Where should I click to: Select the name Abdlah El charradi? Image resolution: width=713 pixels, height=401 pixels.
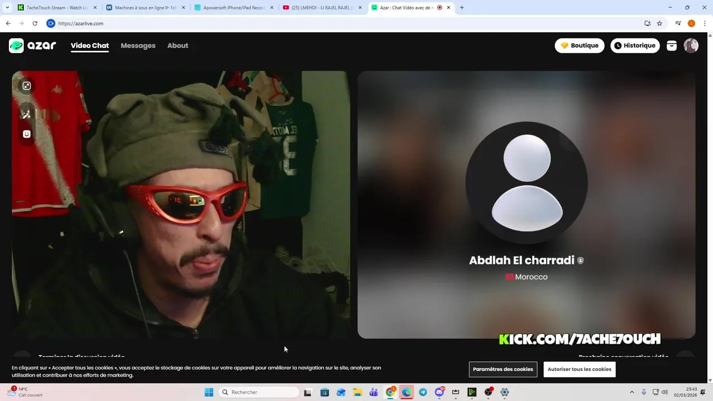pos(521,260)
